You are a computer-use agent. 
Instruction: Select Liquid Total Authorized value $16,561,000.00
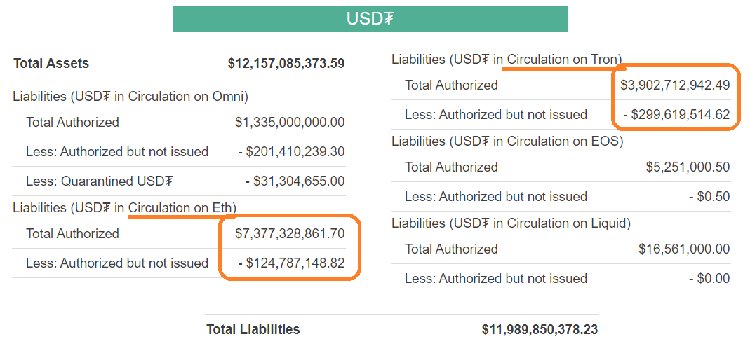pyautogui.click(x=684, y=249)
